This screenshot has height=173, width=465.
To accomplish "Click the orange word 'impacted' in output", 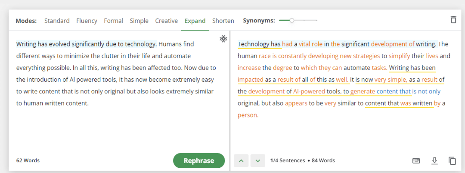I will (251, 80).
